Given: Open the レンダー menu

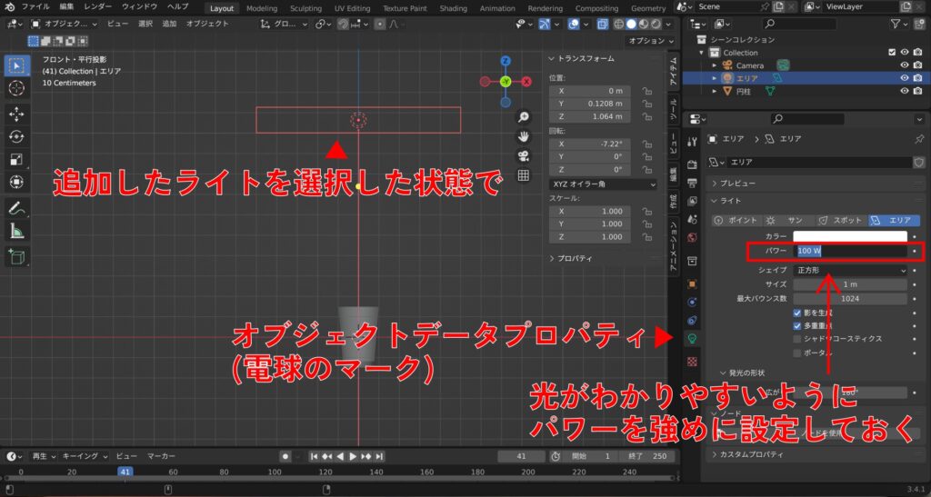Looking at the screenshot, I should (x=97, y=7).
